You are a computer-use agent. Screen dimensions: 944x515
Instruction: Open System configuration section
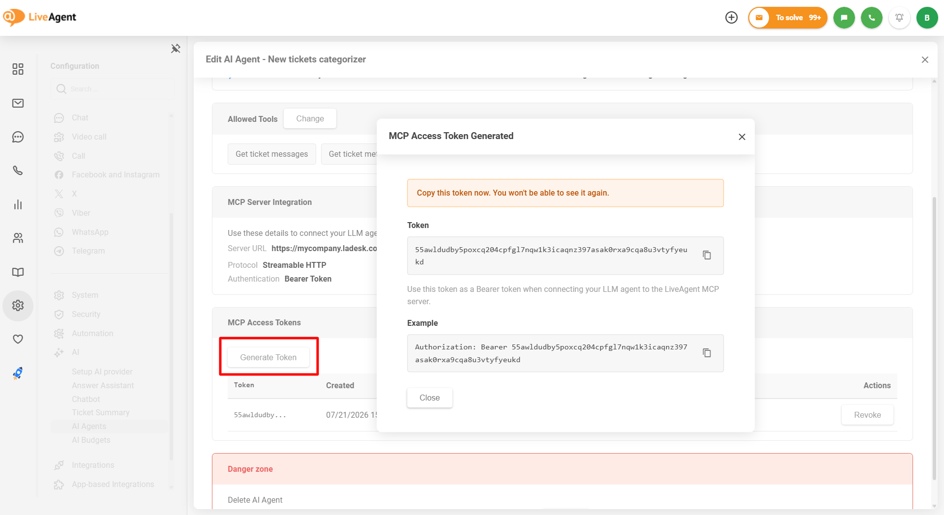85,295
